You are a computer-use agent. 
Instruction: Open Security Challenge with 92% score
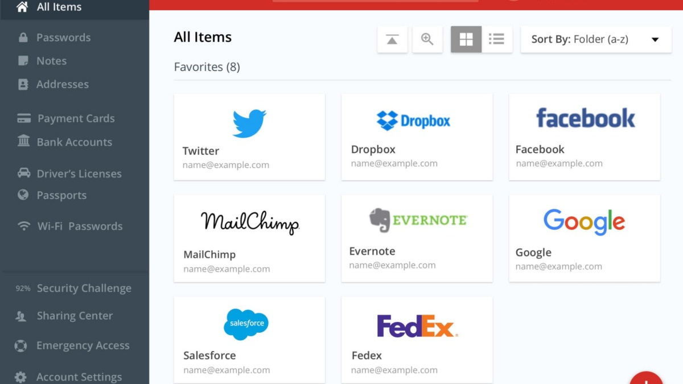(84, 288)
